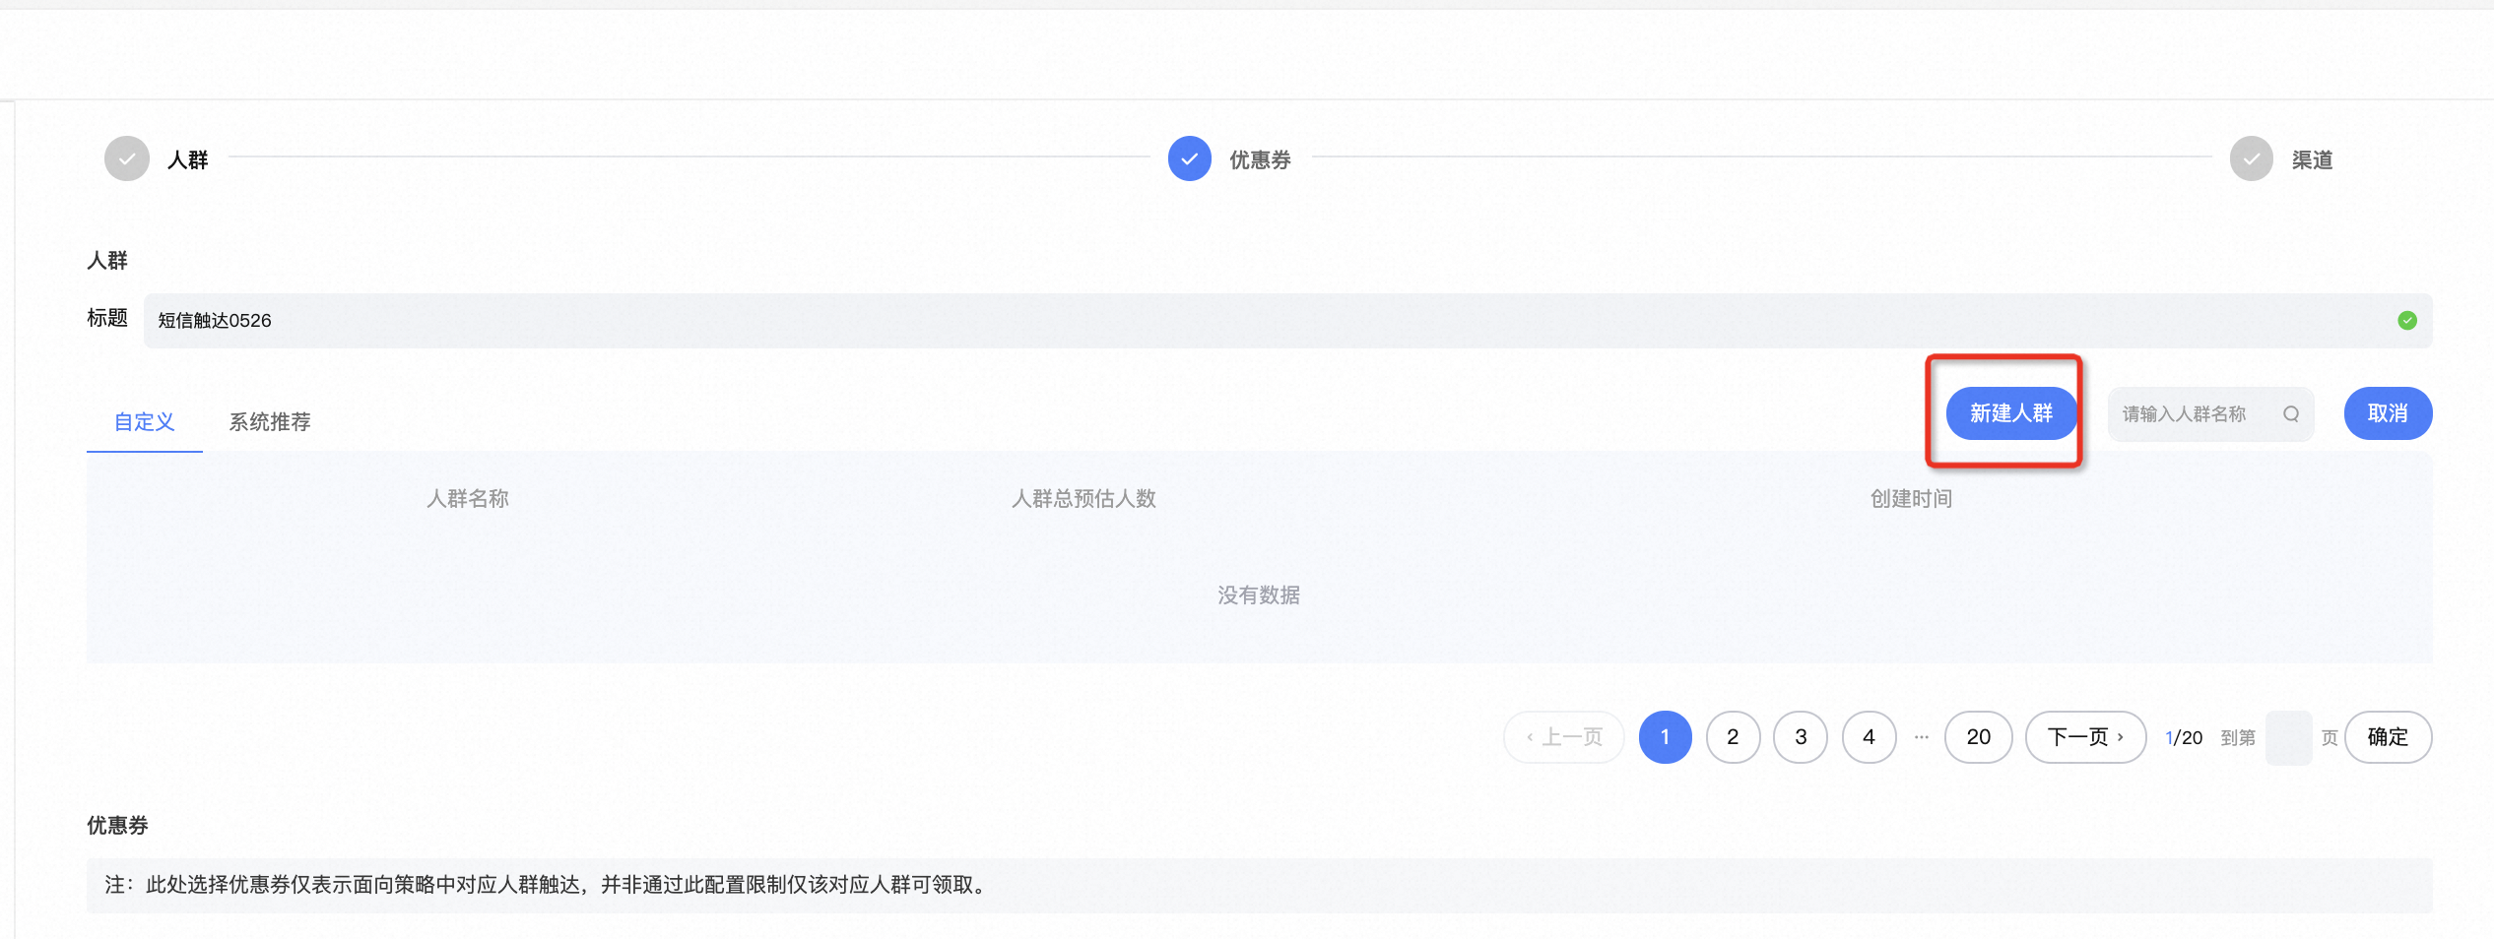Click the 人群名称 column header
The image size is (2494, 939).
[468, 499]
